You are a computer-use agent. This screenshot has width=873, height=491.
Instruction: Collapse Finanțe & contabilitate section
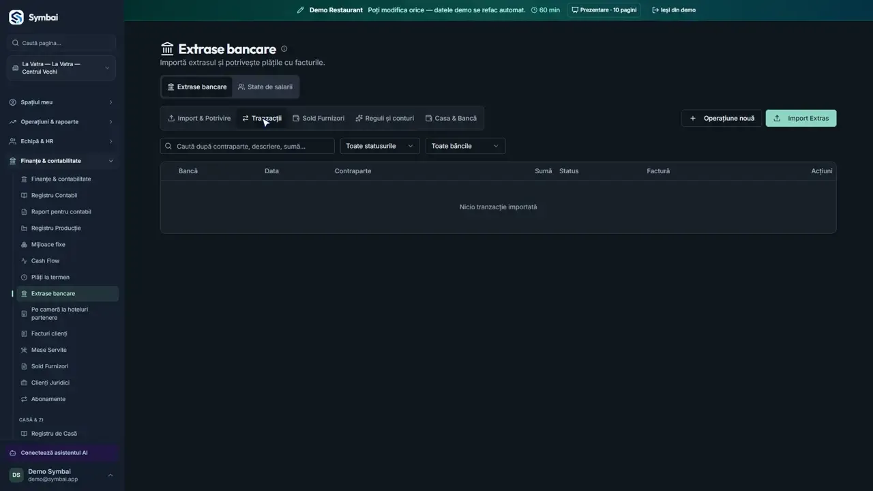61,161
